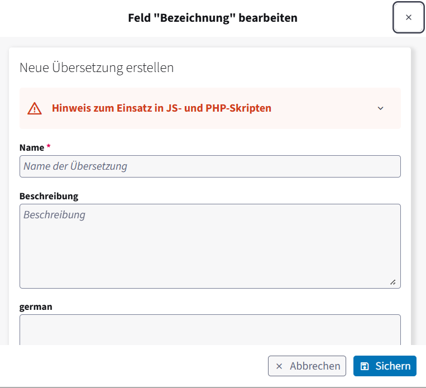
Task: Click the empty lower area of Beschreibung box
Action: pyautogui.click(x=210, y=261)
